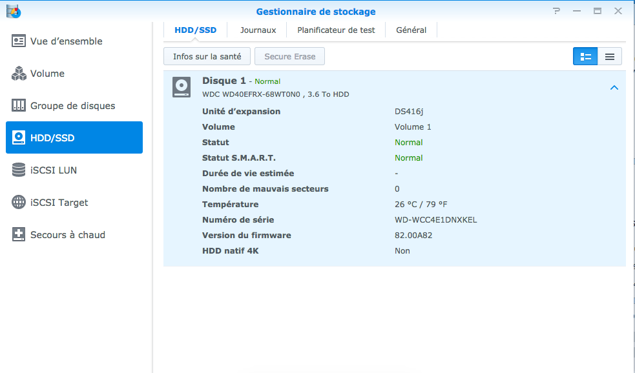This screenshot has width=635, height=373.
Task: Switch to compact list view icon
Action: coord(610,56)
